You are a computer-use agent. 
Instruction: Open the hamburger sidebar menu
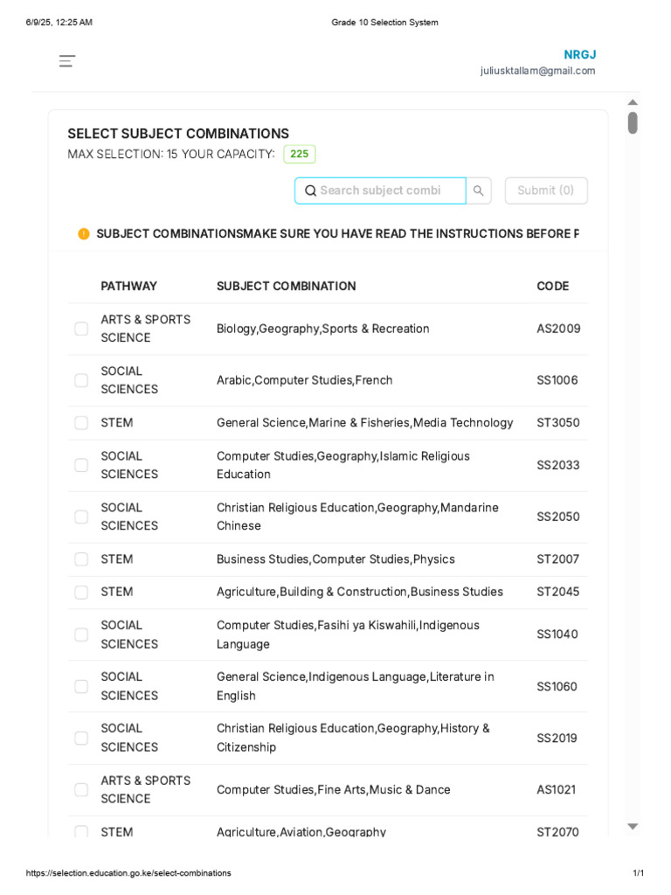pos(67,61)
